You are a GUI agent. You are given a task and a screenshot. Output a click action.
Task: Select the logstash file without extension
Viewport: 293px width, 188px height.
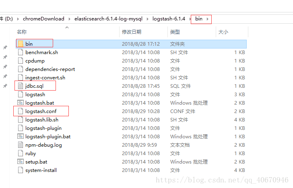35,95
